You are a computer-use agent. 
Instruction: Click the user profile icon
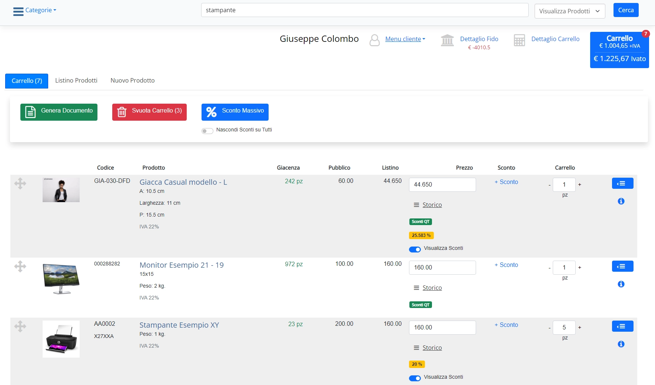[375, 40]
